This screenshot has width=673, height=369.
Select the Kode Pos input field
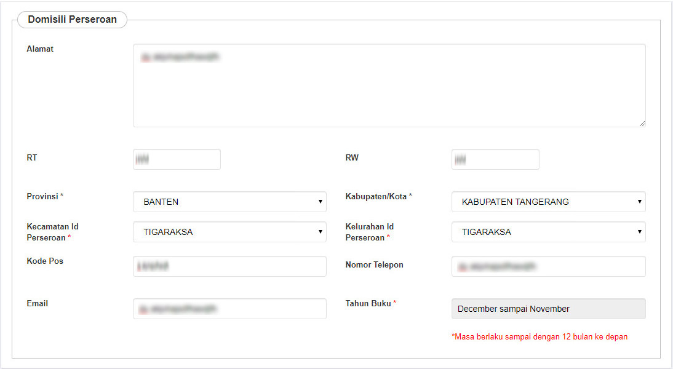pyautogui.click(x=229, y=266)
